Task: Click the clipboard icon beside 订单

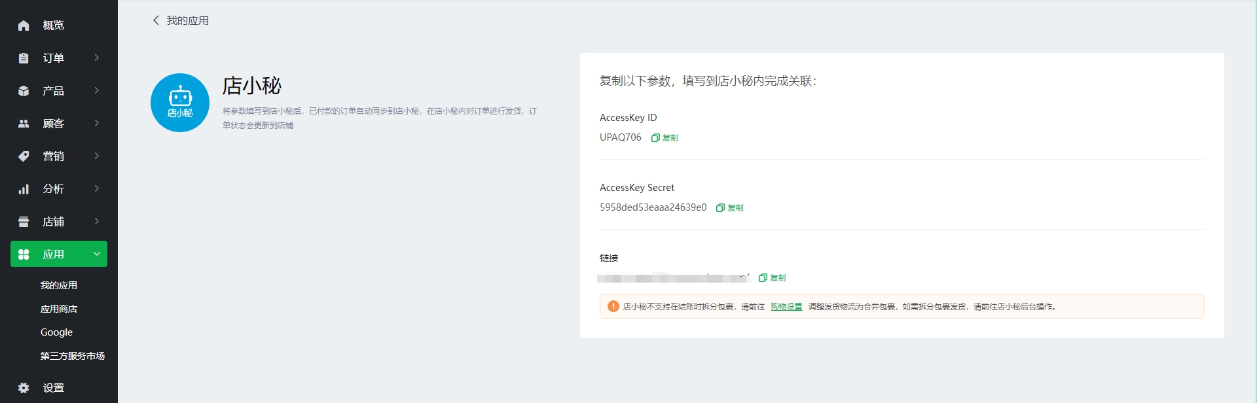Action: click(24, 58)
